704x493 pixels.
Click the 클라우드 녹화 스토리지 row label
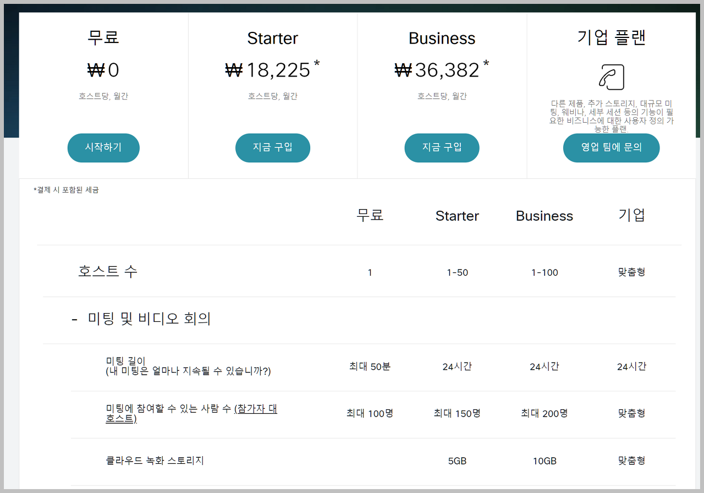(155, 461)
